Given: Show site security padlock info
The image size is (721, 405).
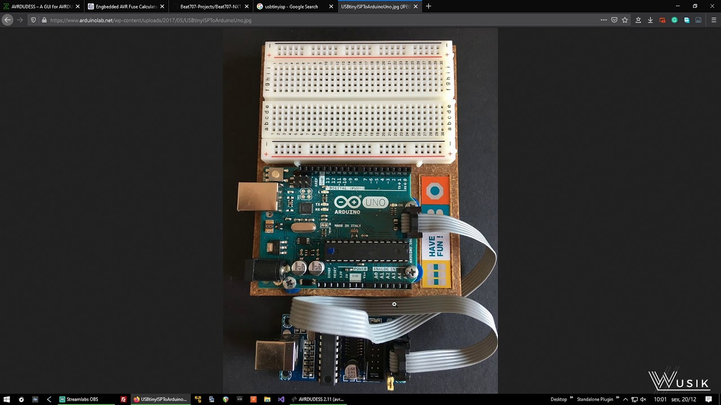Looking at the screenshot, I should point(44,20).
